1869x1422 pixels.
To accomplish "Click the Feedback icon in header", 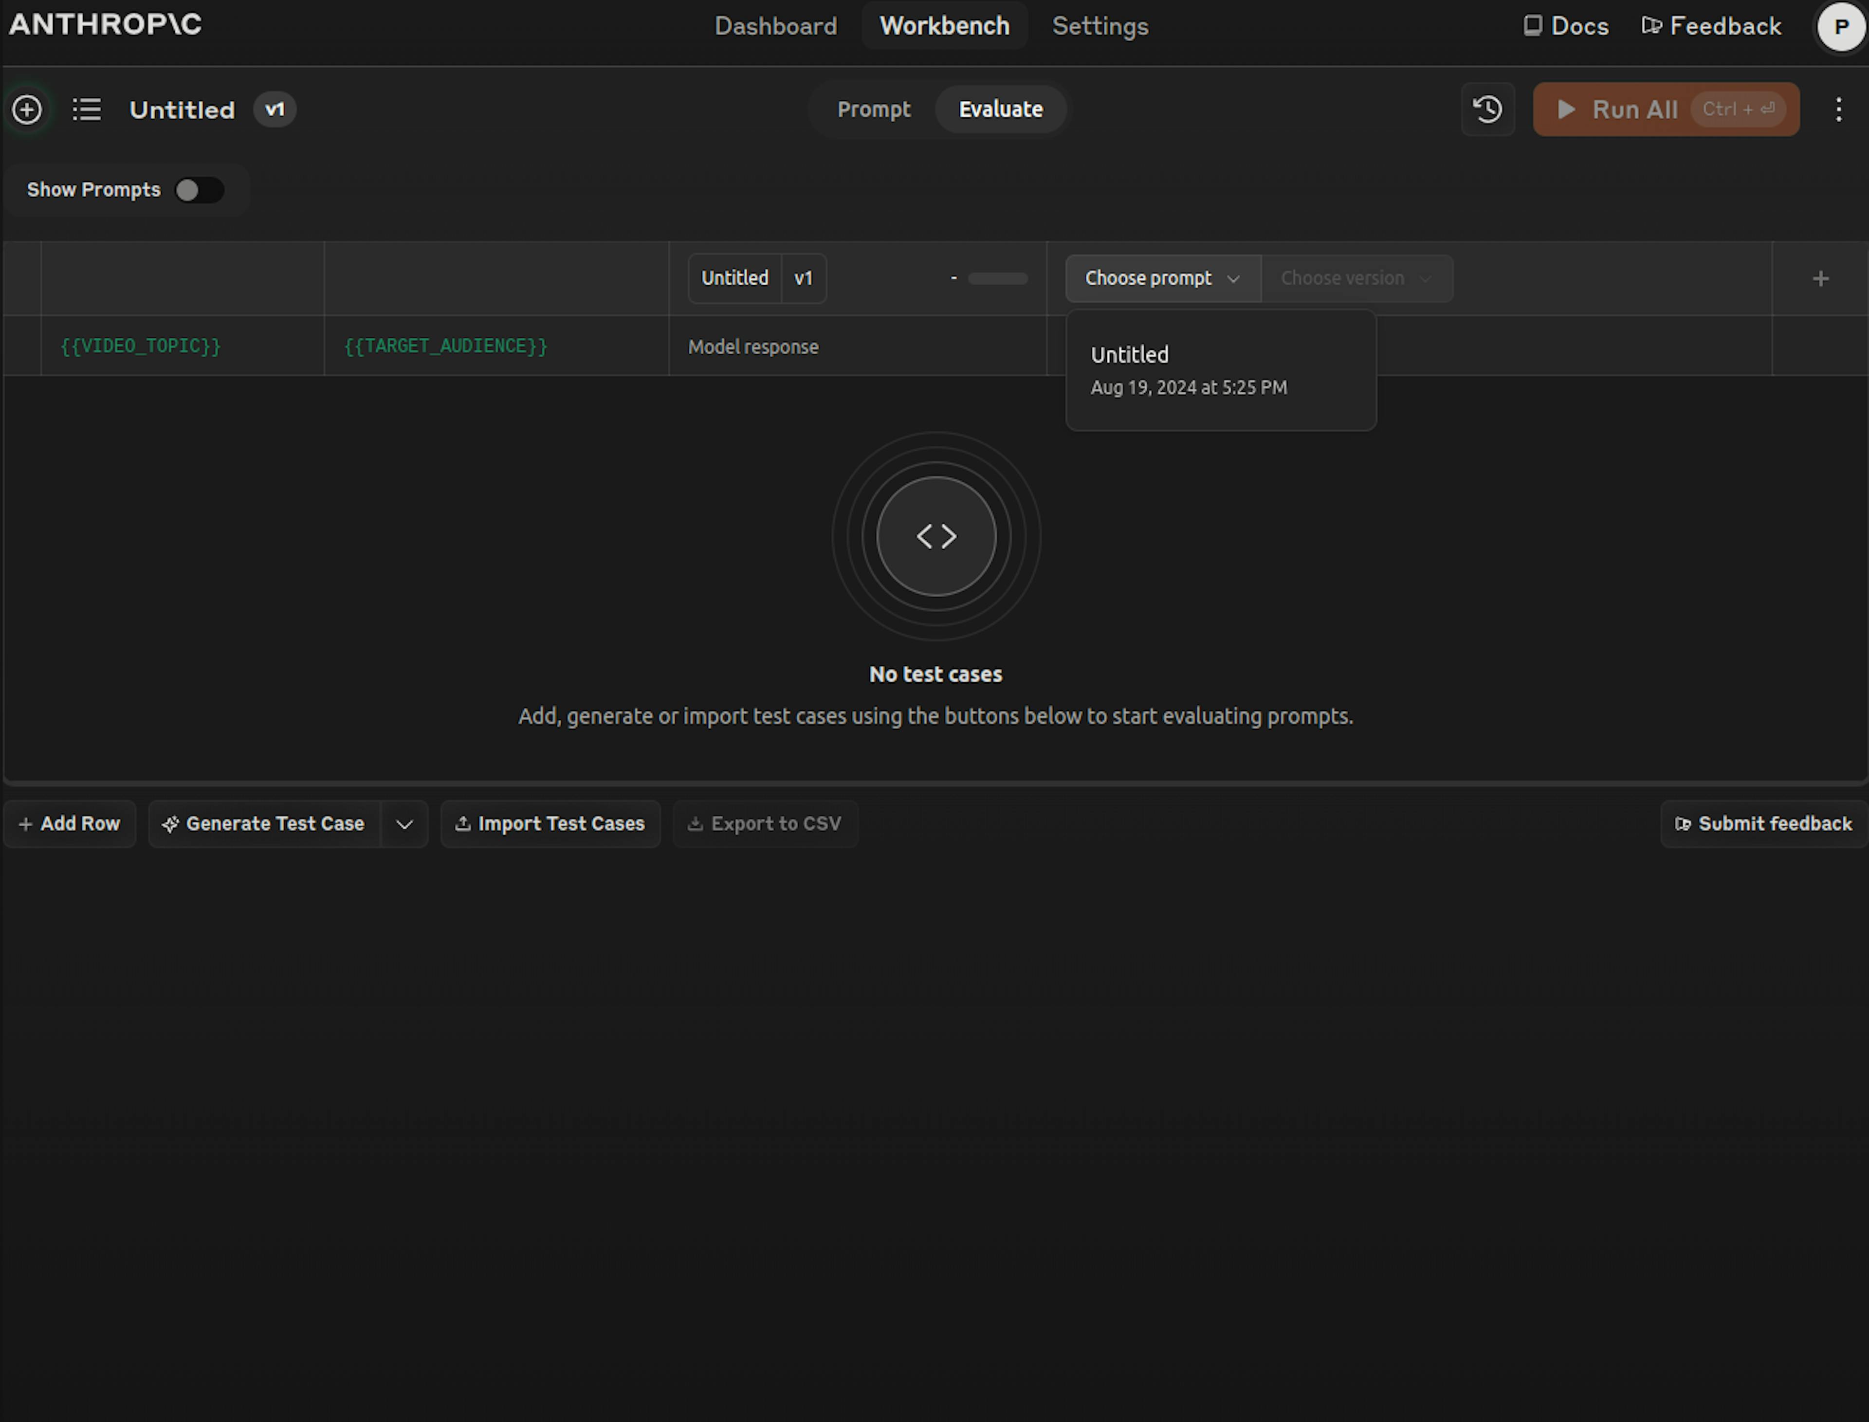I will [x=1651, y=26].
